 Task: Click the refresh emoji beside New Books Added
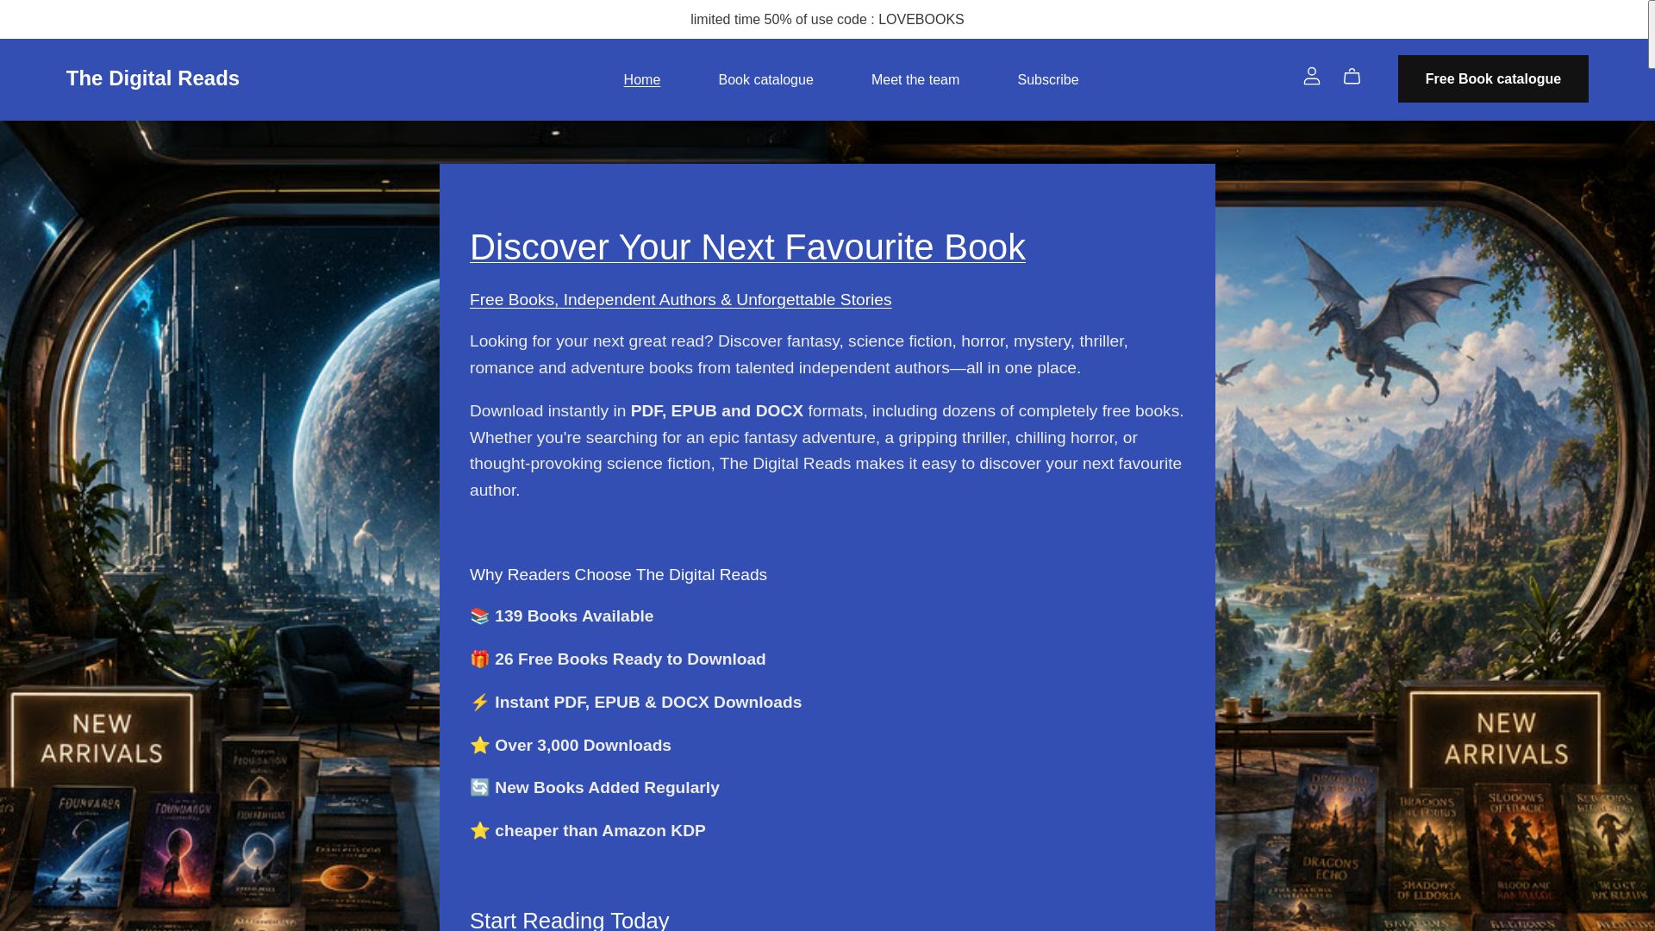480,788
